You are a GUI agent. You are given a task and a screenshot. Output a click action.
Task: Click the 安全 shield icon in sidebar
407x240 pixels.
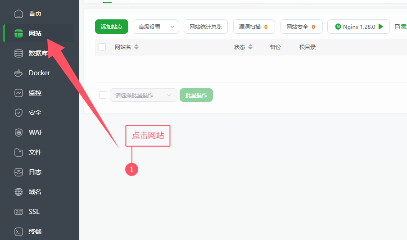tap(18, 113)
